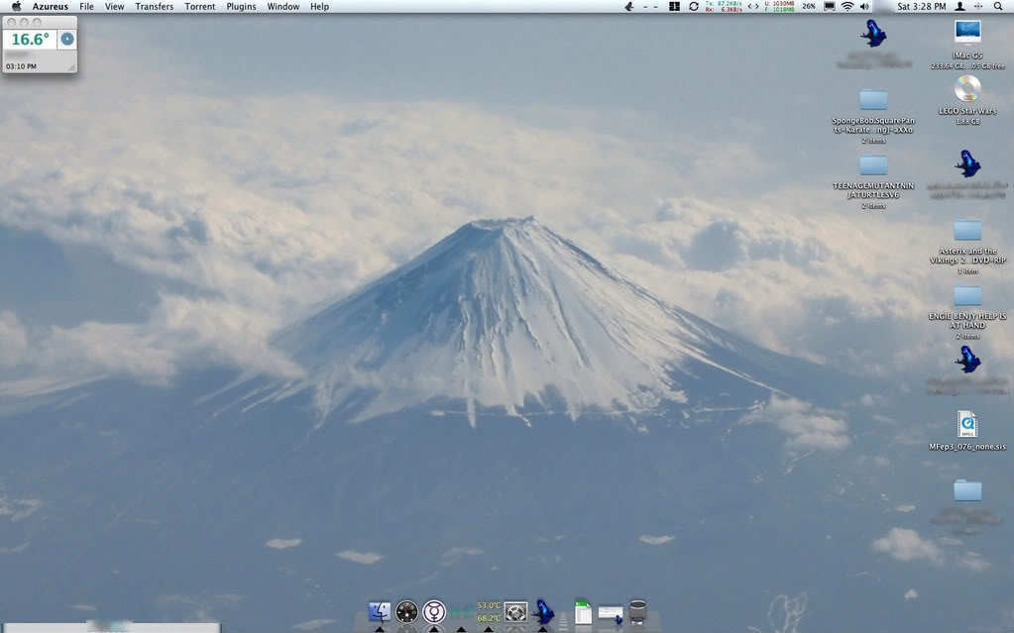Click the code brackets menu bar icon
Viewport: 1014px width, 633px height.
click(753, 7)
